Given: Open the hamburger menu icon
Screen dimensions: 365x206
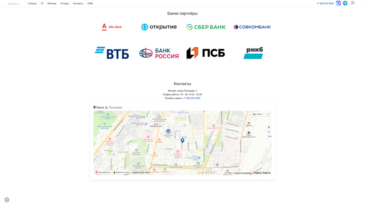Looking at the screenshot, I should click(353, 3).
